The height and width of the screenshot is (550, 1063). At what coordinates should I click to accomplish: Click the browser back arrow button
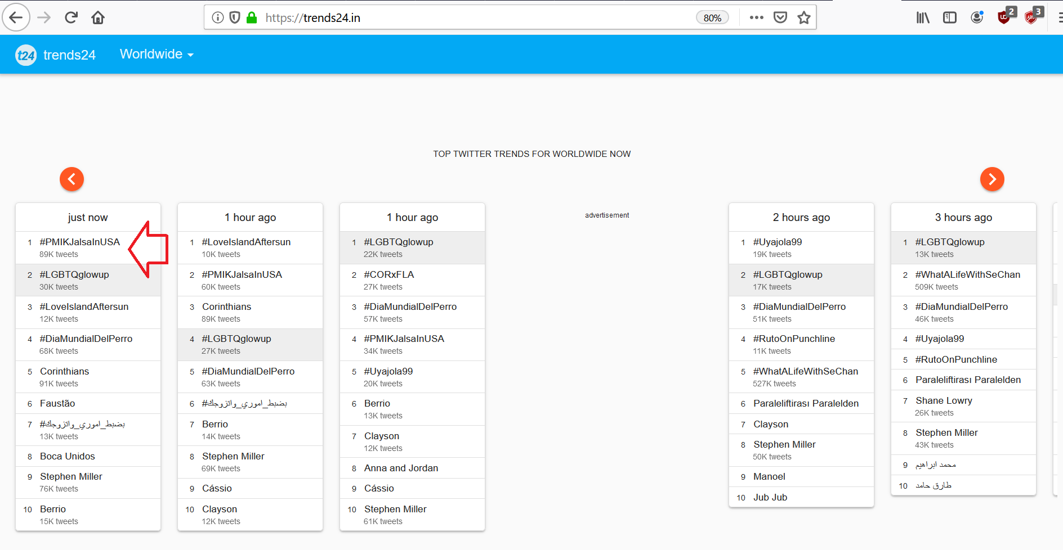(16, 17)
